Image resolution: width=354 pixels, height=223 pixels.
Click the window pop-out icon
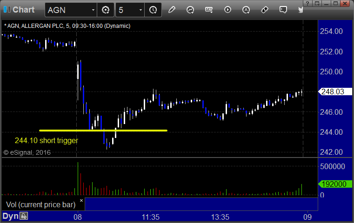point(317,3)
